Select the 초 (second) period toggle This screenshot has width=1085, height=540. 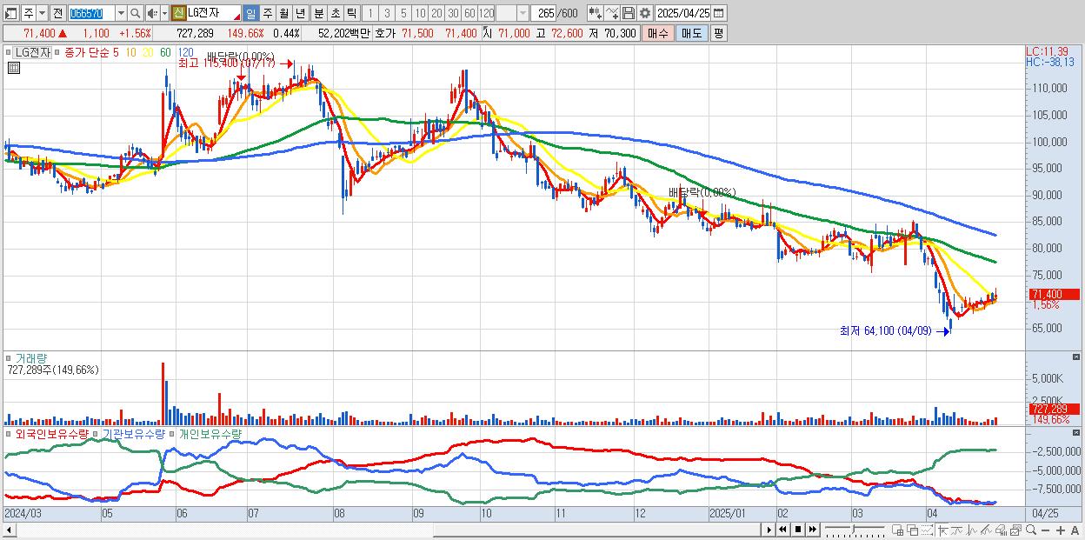(x=335, y=13)
